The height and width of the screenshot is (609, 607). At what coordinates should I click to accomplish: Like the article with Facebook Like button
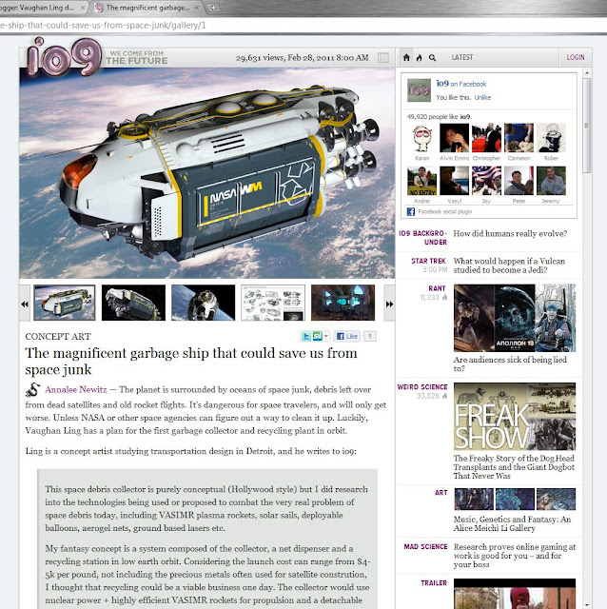347,336
